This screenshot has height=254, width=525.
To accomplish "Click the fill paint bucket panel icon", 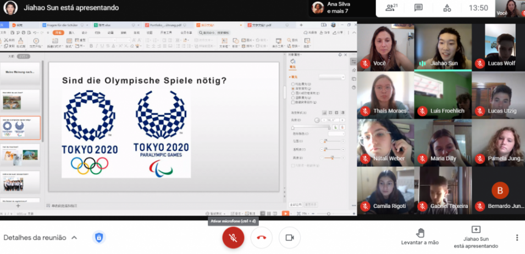I will [x=292, y=61].
